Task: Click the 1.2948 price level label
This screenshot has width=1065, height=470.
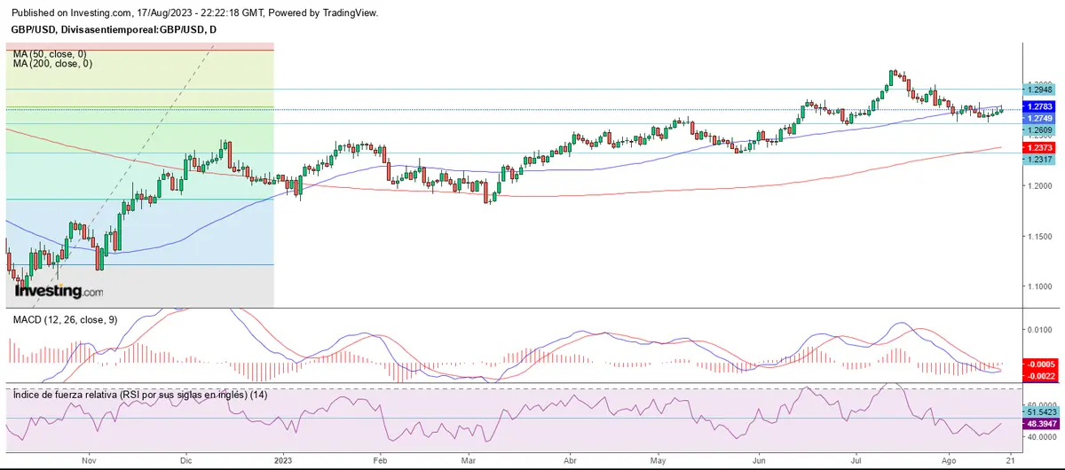Action: pyautogui.click(x=1038, y=90)
